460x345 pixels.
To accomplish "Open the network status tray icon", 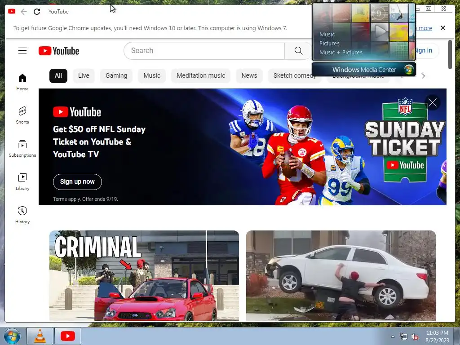I will click(x=404, y=337).
